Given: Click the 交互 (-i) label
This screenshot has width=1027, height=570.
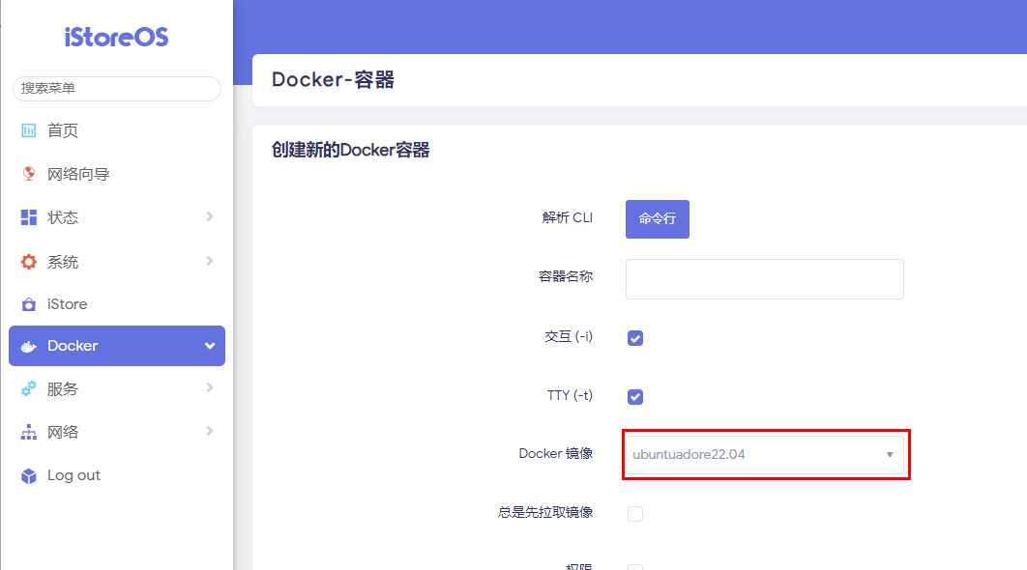Looking at the screenshot, I should (569, 336).
